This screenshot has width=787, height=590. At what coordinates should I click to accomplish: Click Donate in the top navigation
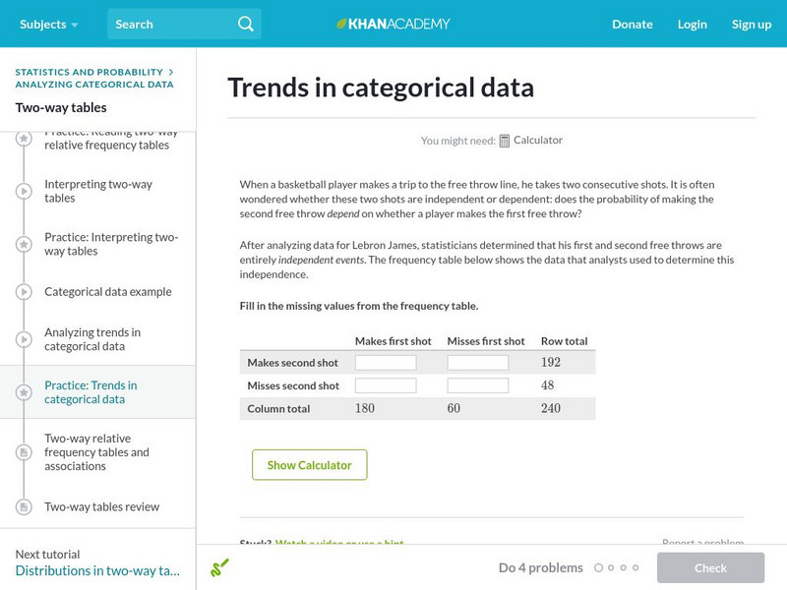point(632,24)
